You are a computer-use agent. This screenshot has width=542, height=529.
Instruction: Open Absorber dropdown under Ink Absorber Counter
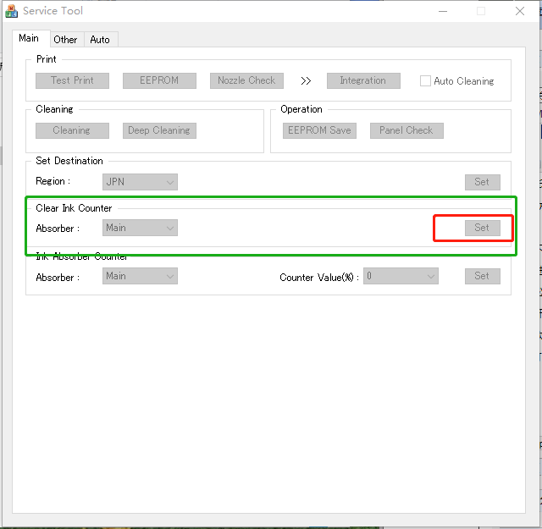(x=140, y=276)
